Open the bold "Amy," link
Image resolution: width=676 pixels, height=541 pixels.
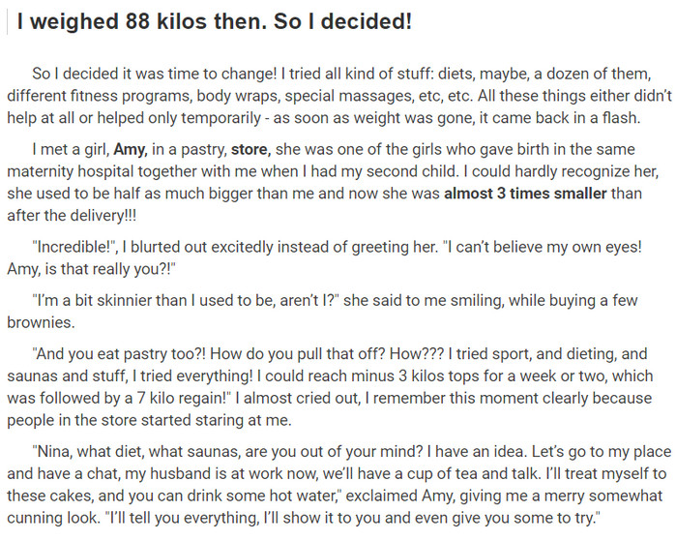coord(131,150)
